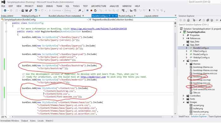221x123 pixels.
Task: Click the Sync with Active Document icon
Action: tap(200, 20)
